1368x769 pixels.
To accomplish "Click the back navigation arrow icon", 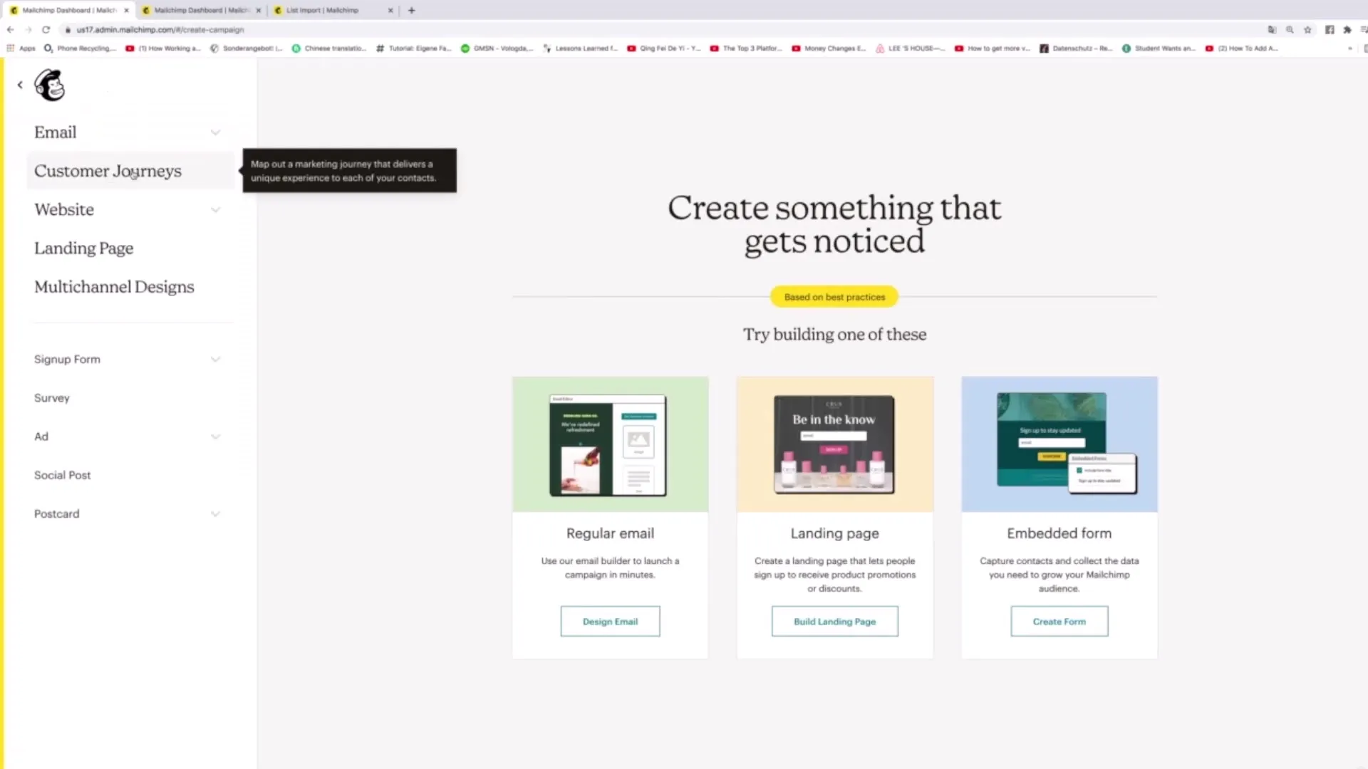I will tap(19, 83).
